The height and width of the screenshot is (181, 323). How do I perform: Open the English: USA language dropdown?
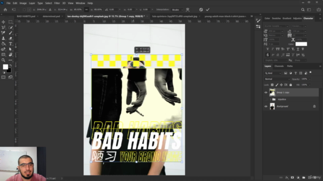(276, 60)
